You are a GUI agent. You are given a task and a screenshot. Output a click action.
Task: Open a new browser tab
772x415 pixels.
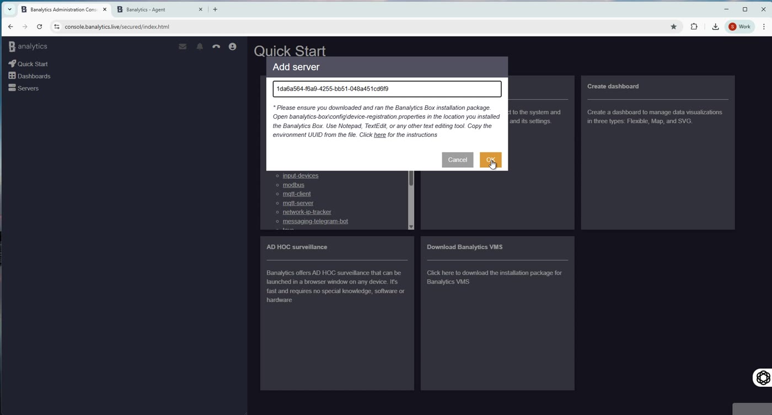tap(215, 9)
